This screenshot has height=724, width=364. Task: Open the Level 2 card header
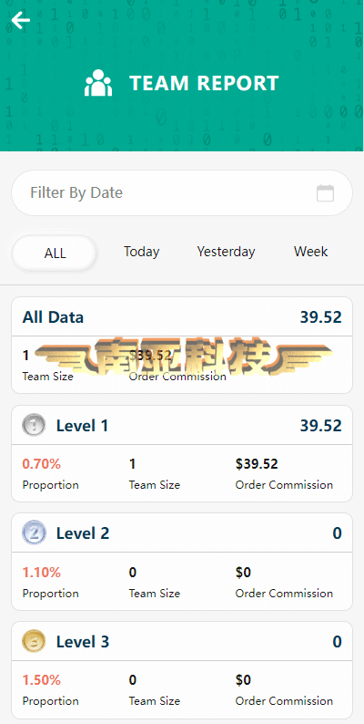click(182, 533)
